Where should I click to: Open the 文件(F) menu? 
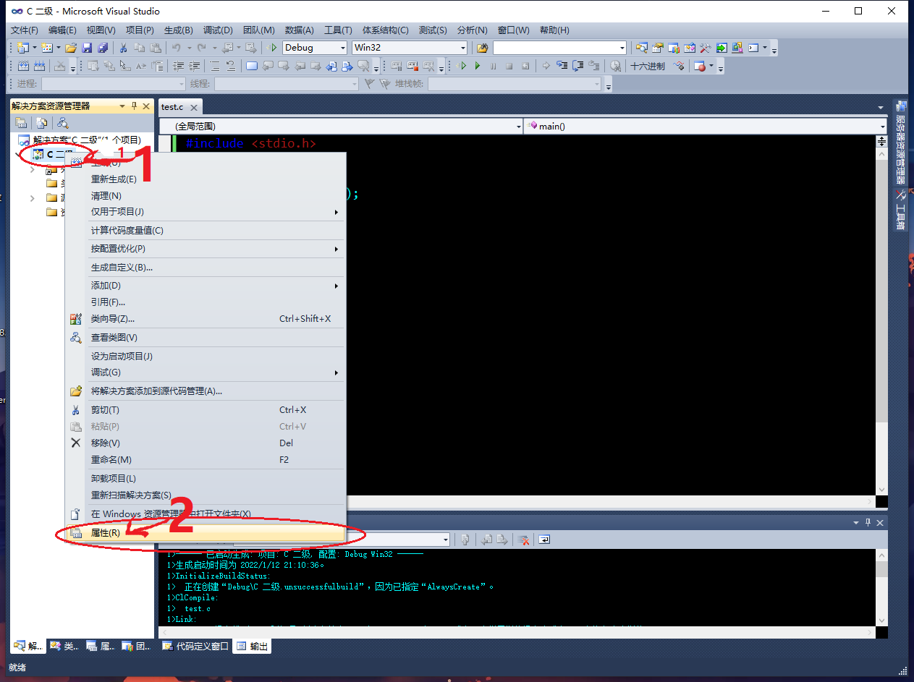(x=25, y=30)
